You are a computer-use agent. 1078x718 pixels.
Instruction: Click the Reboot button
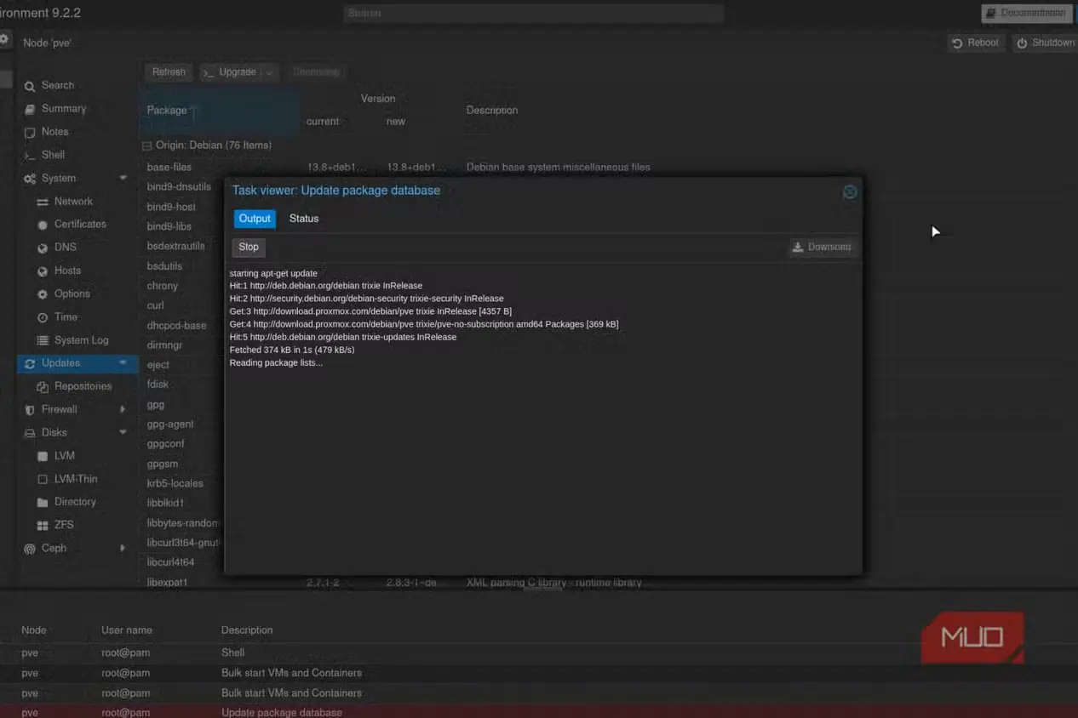[976, 43]
